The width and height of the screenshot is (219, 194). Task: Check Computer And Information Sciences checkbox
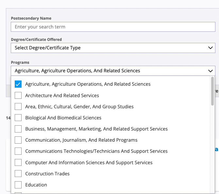(18, 163)
